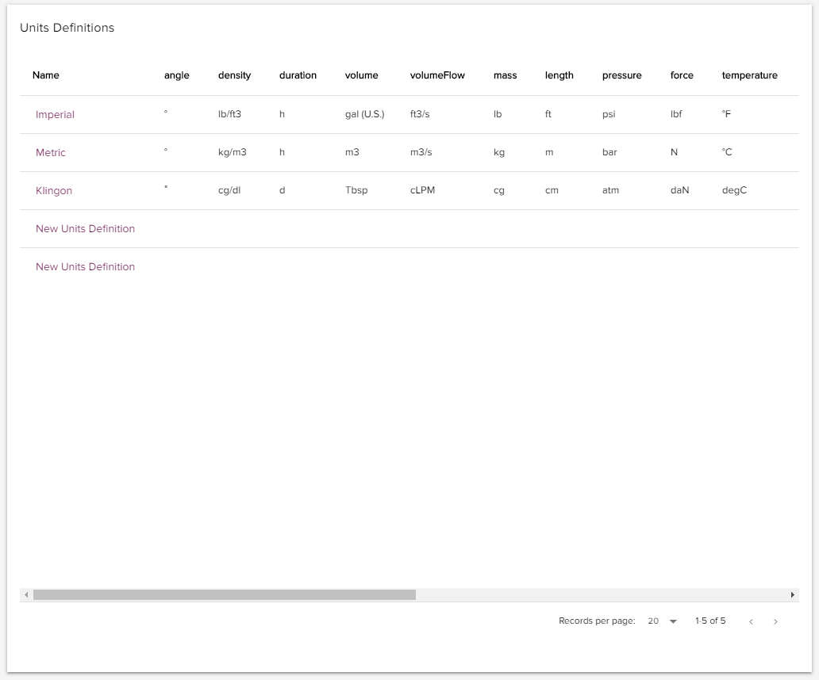Click the angle column header
The image size is (819, 680).
point(177,75)
